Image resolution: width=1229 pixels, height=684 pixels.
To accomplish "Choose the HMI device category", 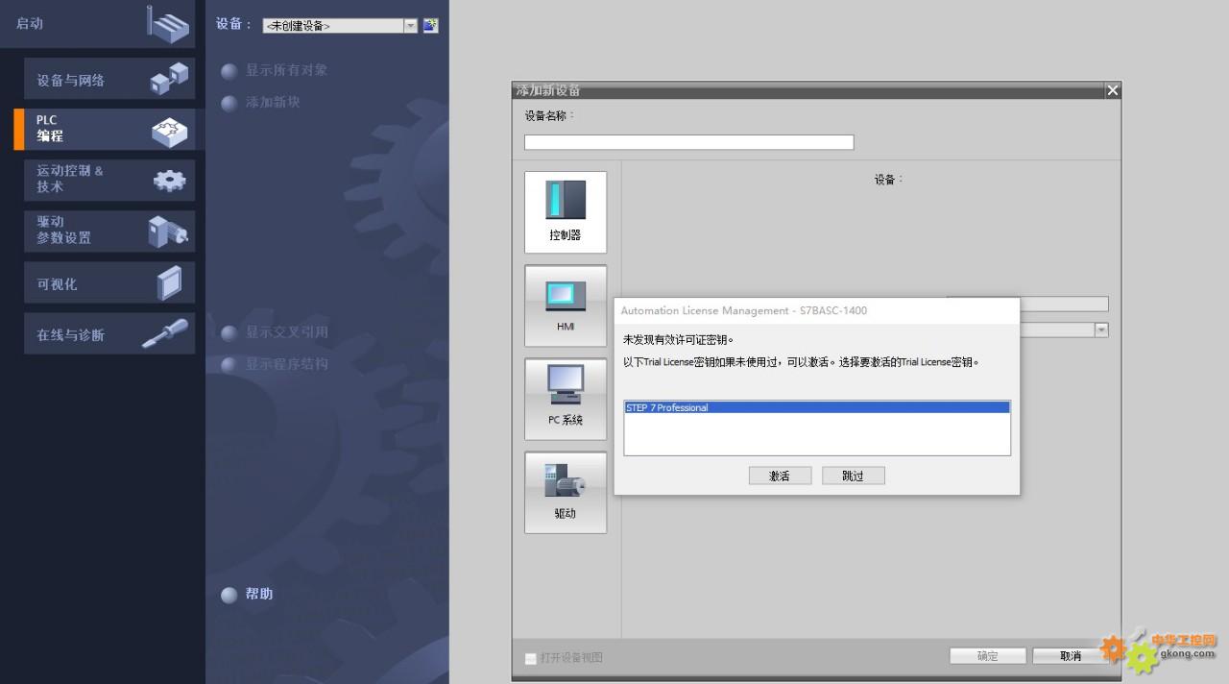I will click(x=566, y=305).
